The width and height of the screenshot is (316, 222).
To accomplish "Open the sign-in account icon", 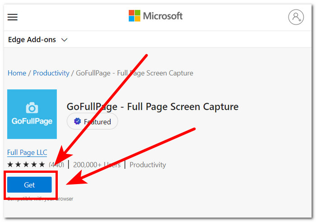I will 296,17.
